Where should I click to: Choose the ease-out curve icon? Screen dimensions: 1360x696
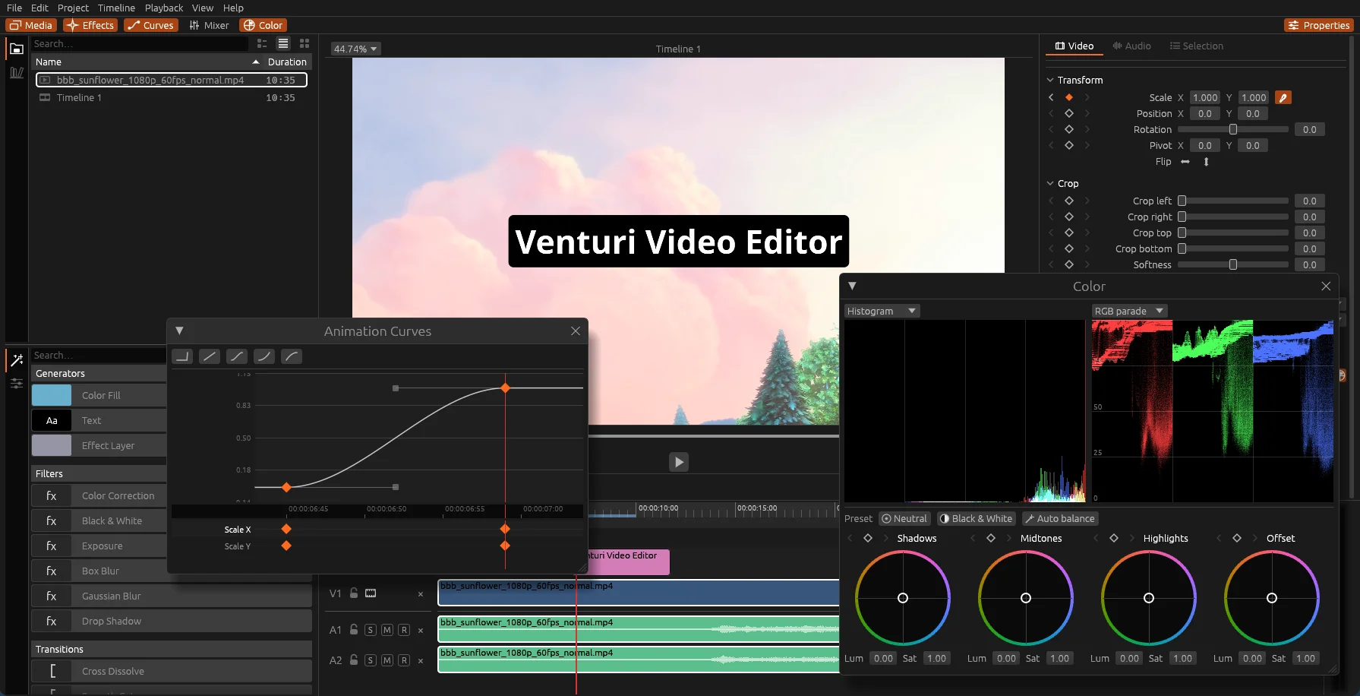tap(292, 356)
